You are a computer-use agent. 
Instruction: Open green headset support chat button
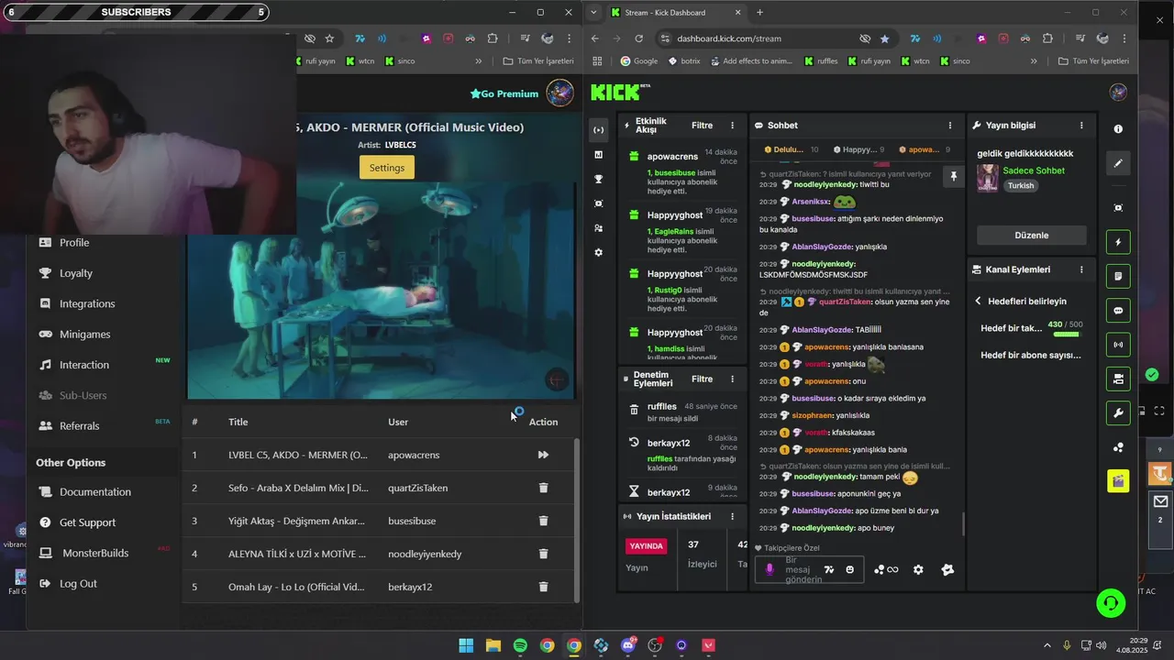(1111, 602)
